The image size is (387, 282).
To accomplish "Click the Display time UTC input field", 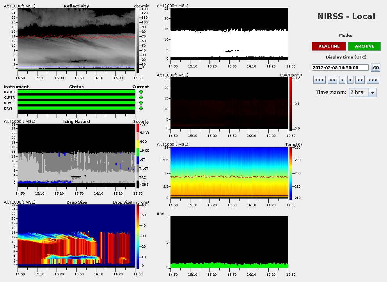I will (x=340, y=67).
